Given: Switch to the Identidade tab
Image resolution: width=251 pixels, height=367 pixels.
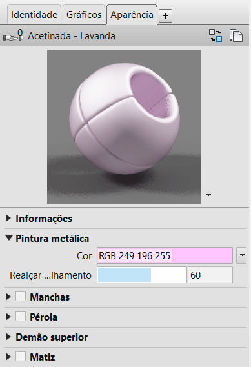Looking at the screenshot, I should (x=34, y=14).
